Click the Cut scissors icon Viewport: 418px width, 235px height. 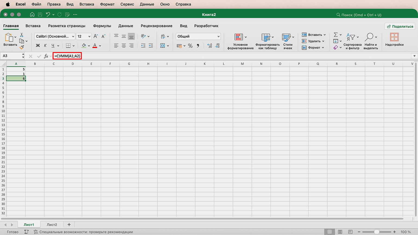click(22, 35)
